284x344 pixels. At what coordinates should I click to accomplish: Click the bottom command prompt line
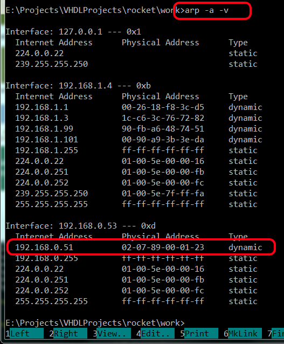click(x=95, y=323)
